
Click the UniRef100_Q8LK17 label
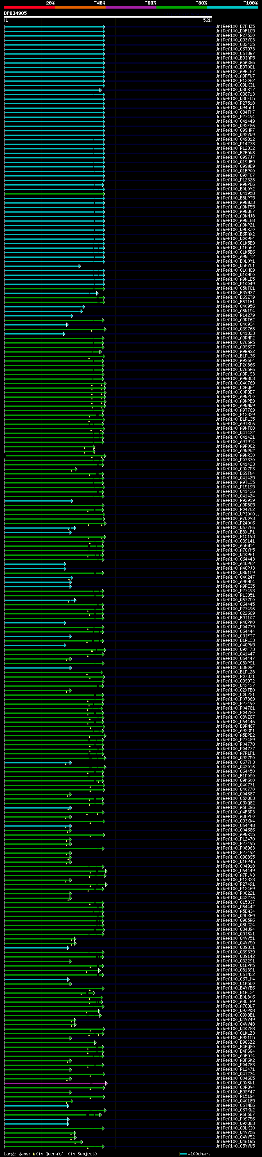[x=235, y=90]
